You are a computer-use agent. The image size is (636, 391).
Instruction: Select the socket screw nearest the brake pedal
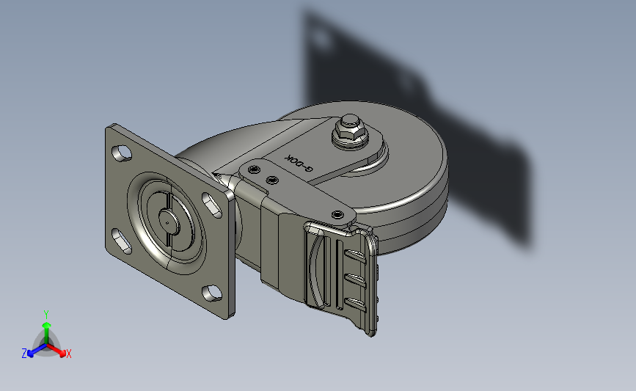pos(337,214)
